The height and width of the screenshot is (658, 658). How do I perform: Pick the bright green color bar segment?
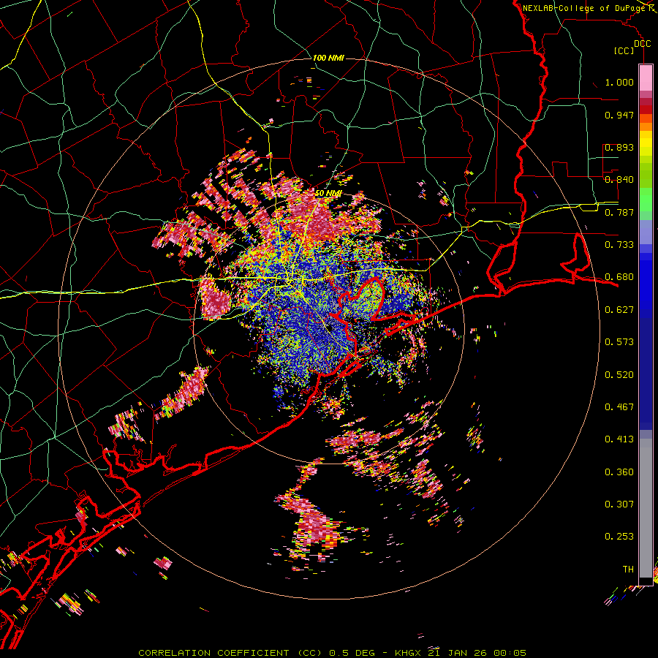point(646,200)
